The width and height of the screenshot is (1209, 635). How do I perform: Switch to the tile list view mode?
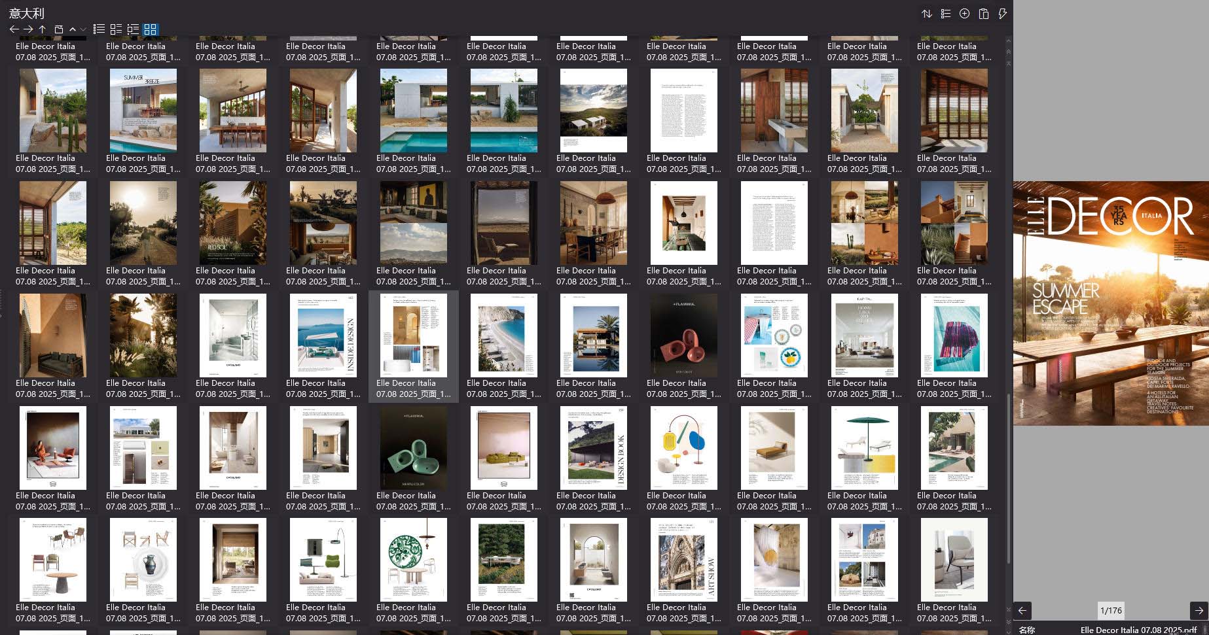pyautogui.click(x=116, y=29)
